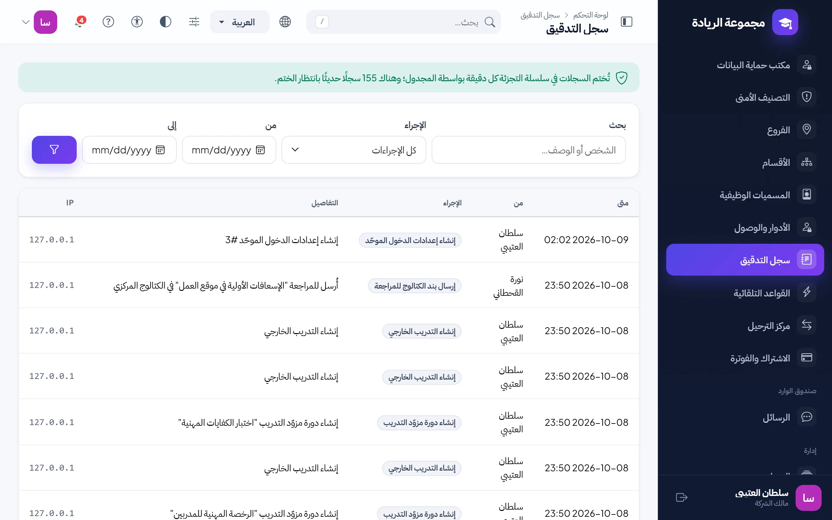Click the مجموعة الريادة logo icon
Viewport: 832px width, 520px height.
point(785,22)
